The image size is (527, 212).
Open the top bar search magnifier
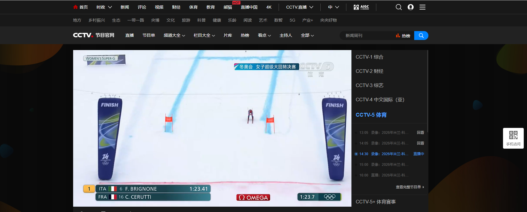[399, 7]
